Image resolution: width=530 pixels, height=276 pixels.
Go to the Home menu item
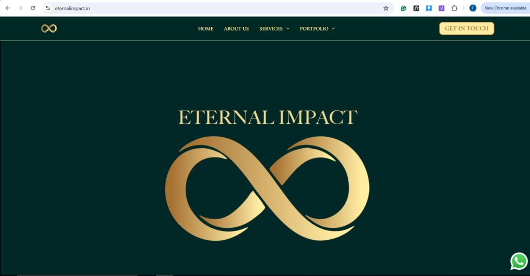tap(205, 29)
